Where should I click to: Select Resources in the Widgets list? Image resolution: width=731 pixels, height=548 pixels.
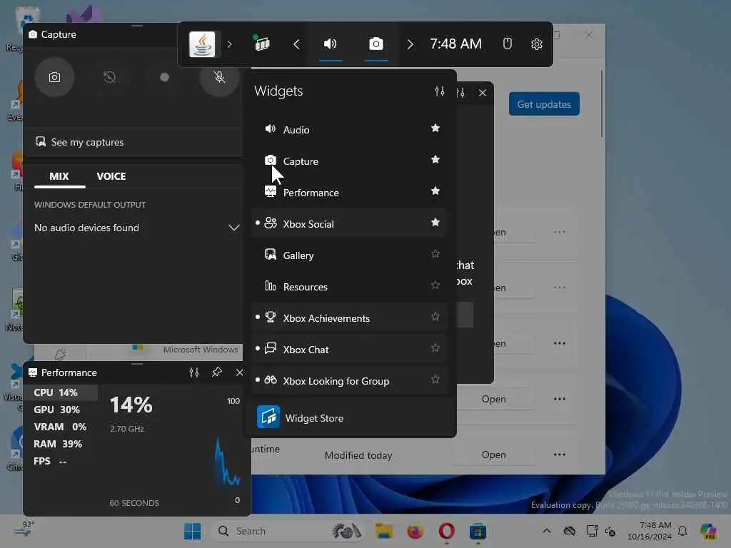coord(349,287)
